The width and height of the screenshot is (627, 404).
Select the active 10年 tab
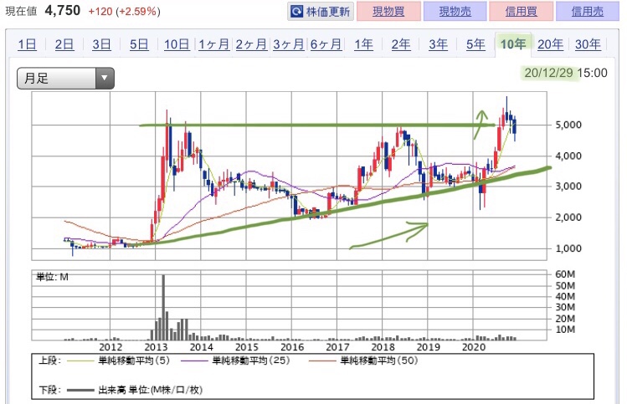(512, 45)
